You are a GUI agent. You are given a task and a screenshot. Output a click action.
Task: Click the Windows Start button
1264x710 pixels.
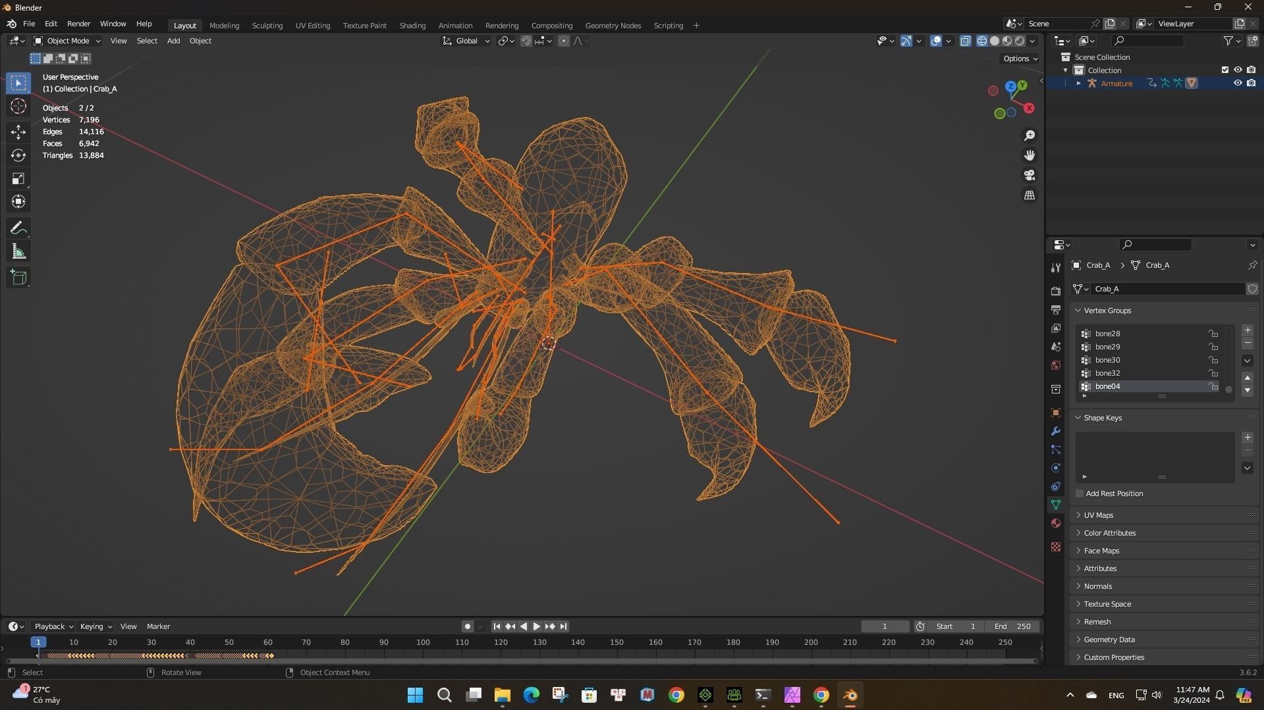tap(415, 695)
